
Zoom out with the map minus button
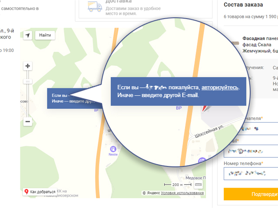coord(28,122)
